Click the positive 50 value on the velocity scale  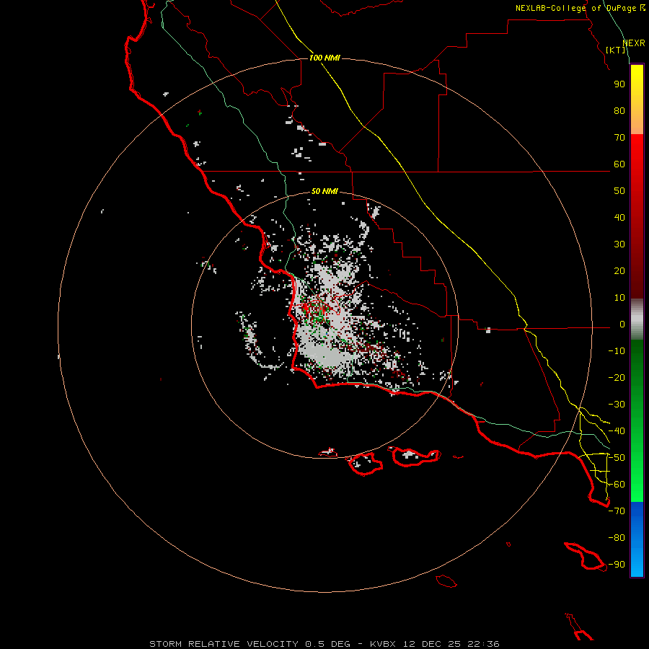(619, 191)
